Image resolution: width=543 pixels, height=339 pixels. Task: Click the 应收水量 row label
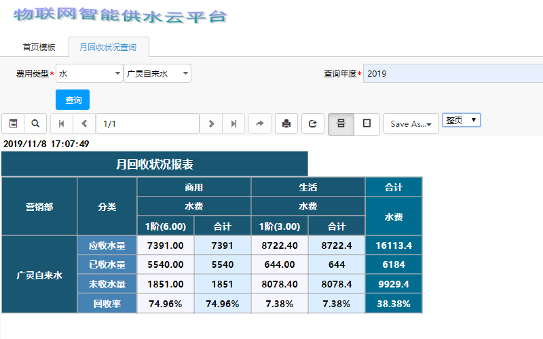107,245
